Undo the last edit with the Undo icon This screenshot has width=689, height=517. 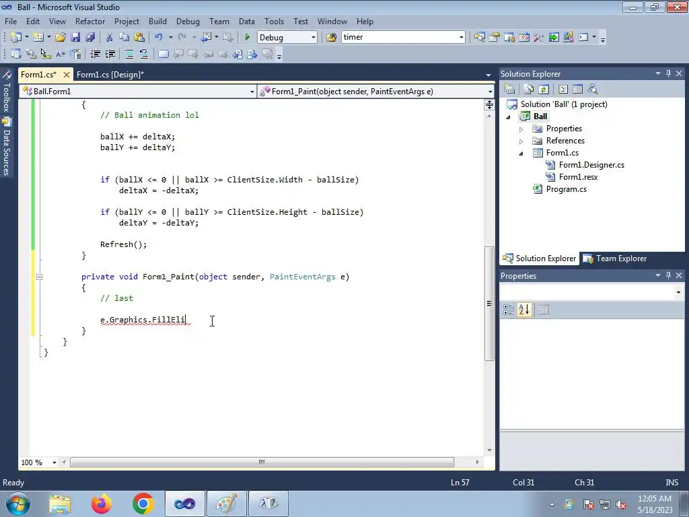[x=159, y=38]
